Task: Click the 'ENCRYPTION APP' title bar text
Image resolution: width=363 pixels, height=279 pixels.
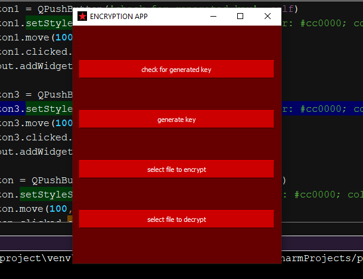Action: [119, 17]
